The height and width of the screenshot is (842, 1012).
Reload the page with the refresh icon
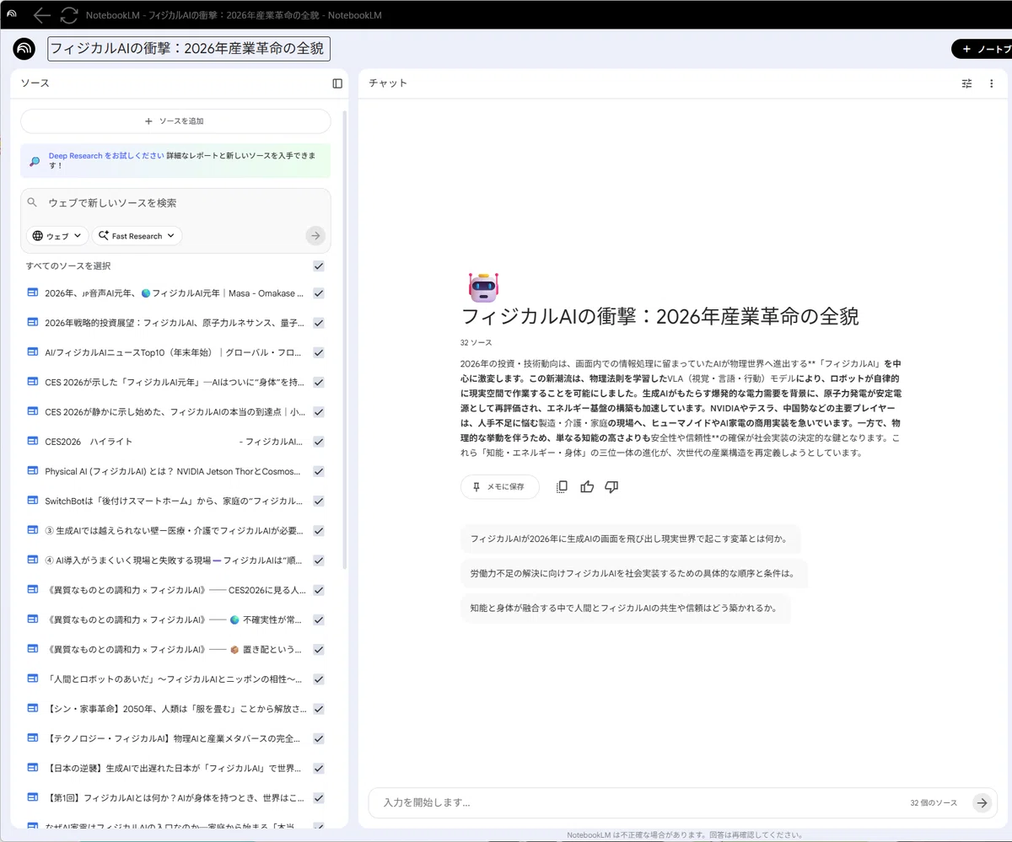coord(69,15)
